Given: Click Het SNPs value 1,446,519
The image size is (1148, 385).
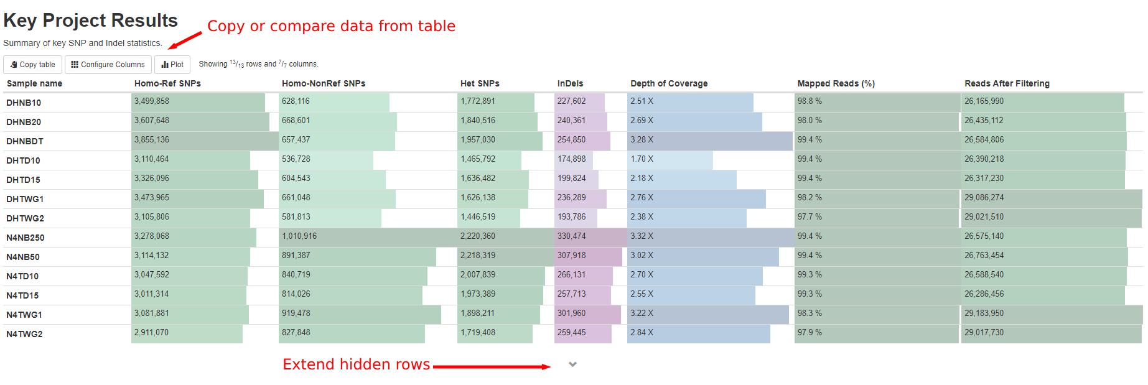Looking at the screenshot, I should [478, 217].
